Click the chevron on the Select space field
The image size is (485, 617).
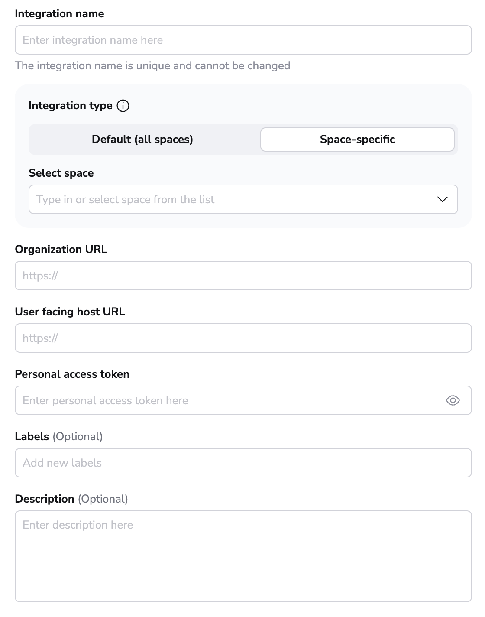(x=442, y=199)
